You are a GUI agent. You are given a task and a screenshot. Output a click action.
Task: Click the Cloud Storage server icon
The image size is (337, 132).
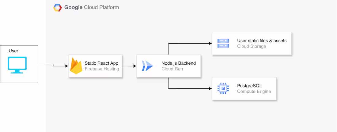point(223,43)
